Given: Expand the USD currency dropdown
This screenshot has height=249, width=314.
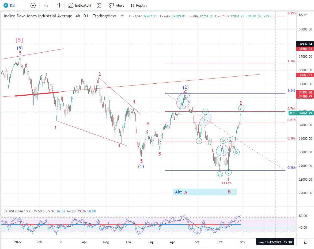Looking at the screenshot, I should (x=303, y=15).
